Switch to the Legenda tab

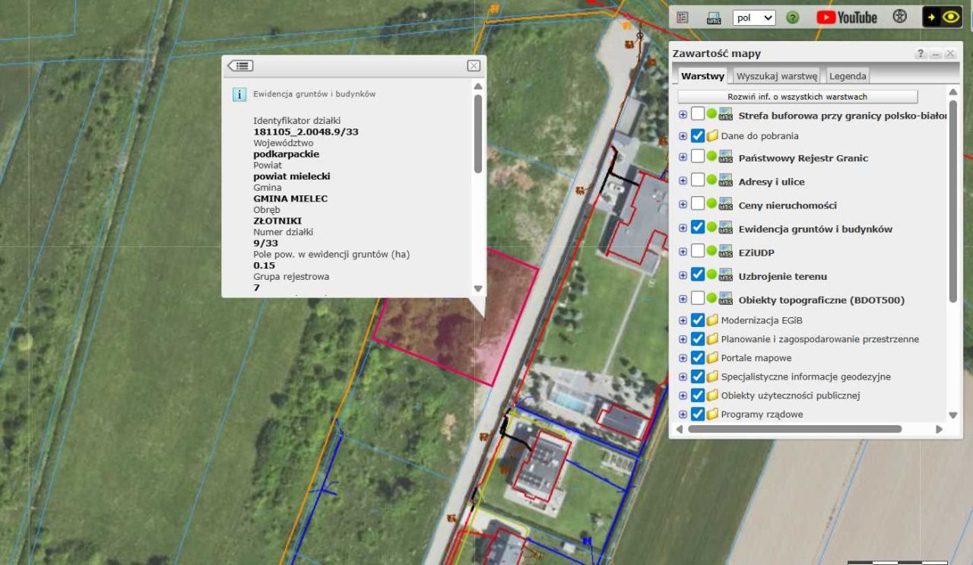click(847, 76)
